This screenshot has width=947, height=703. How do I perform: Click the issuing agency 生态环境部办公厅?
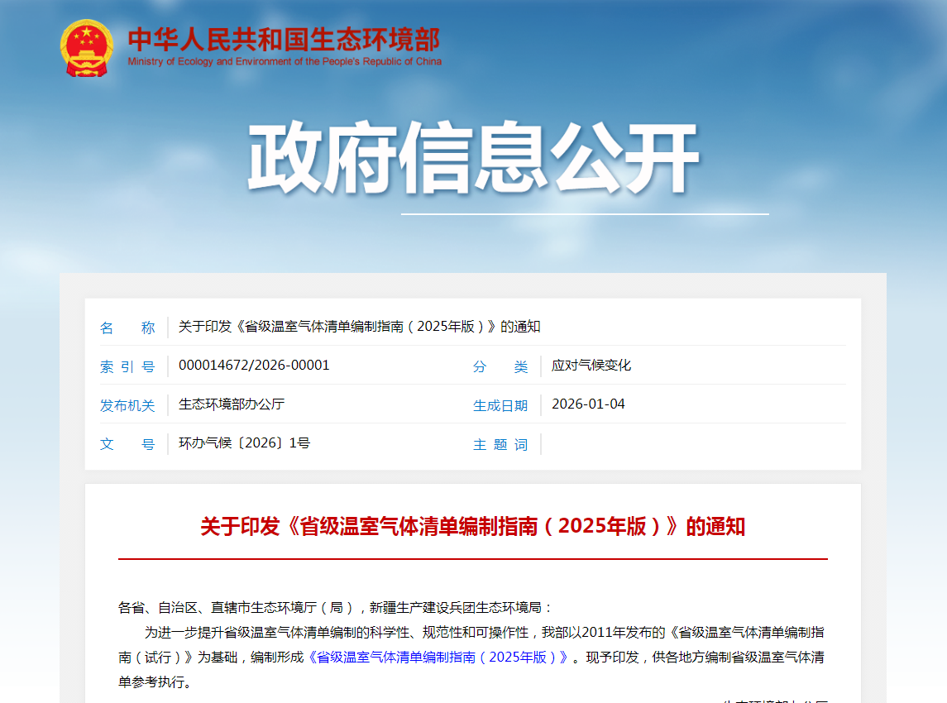click(x=232, y=404)
